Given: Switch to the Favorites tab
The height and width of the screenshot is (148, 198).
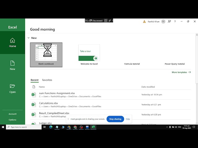Looking at the screenshot, I should [x=47, y=80].
